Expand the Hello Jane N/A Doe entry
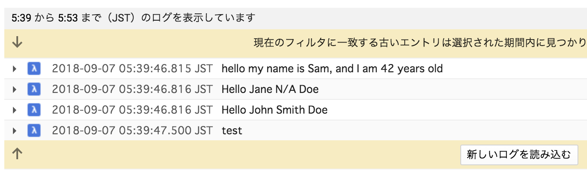587x173 pixels. point(15,89)
